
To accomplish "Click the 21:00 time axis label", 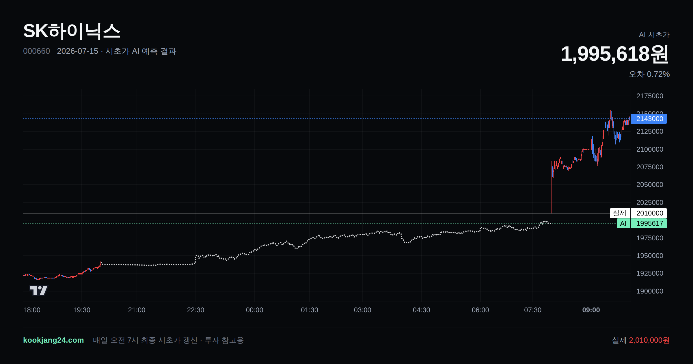I will click(137, 310).
